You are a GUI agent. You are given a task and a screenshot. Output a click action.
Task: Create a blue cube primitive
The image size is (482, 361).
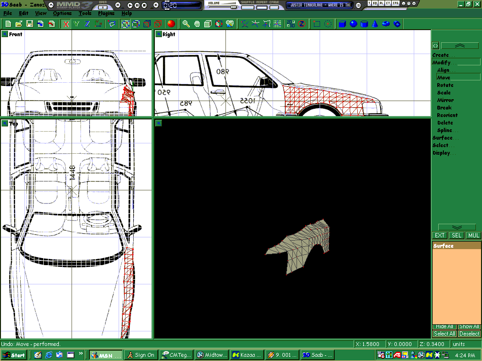coord(342,24)
